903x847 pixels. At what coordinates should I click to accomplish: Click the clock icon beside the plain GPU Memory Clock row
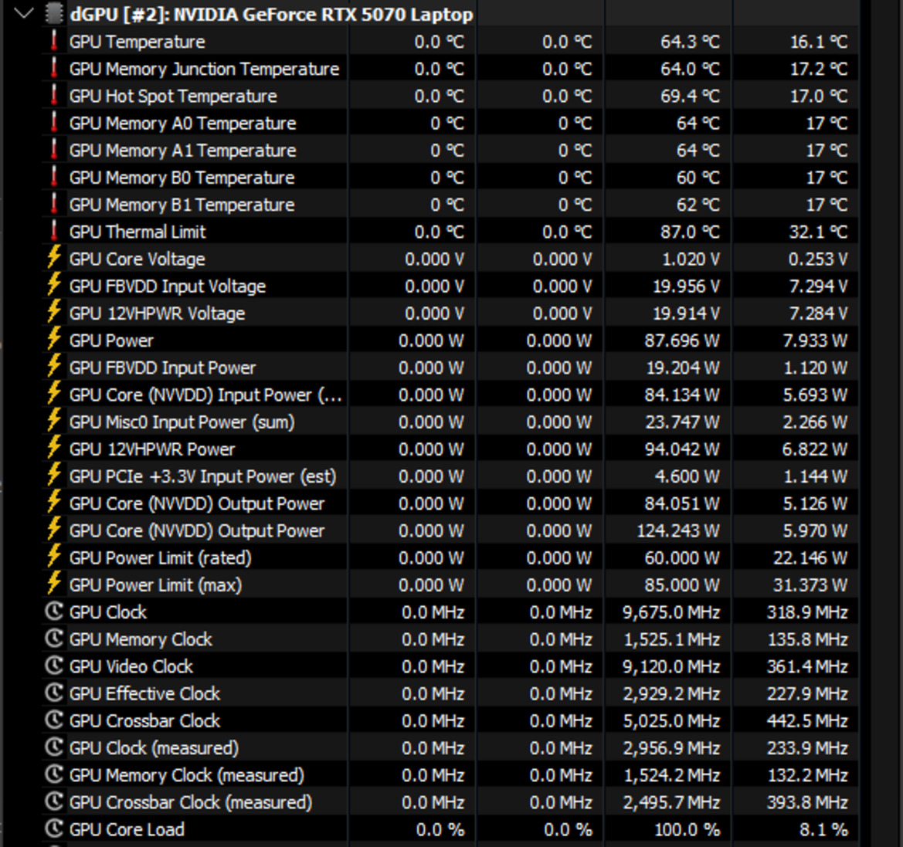[x=53, y=638]
